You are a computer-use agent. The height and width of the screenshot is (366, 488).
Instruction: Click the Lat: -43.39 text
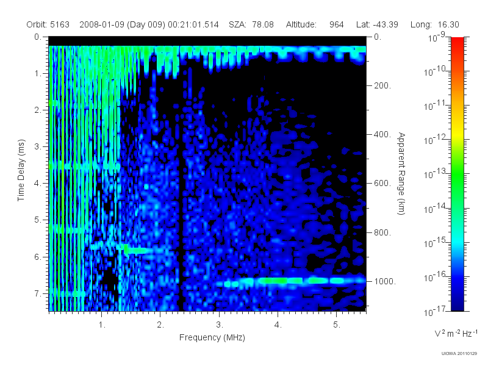(377, 24)
